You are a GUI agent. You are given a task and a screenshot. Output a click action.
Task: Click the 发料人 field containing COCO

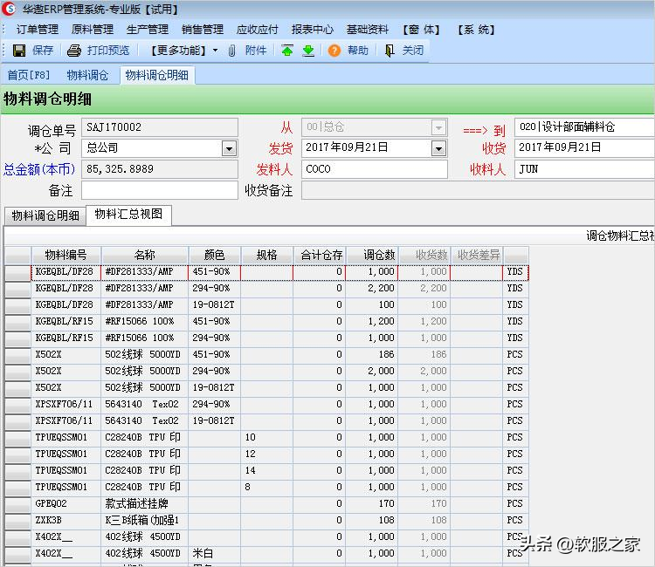375,169
